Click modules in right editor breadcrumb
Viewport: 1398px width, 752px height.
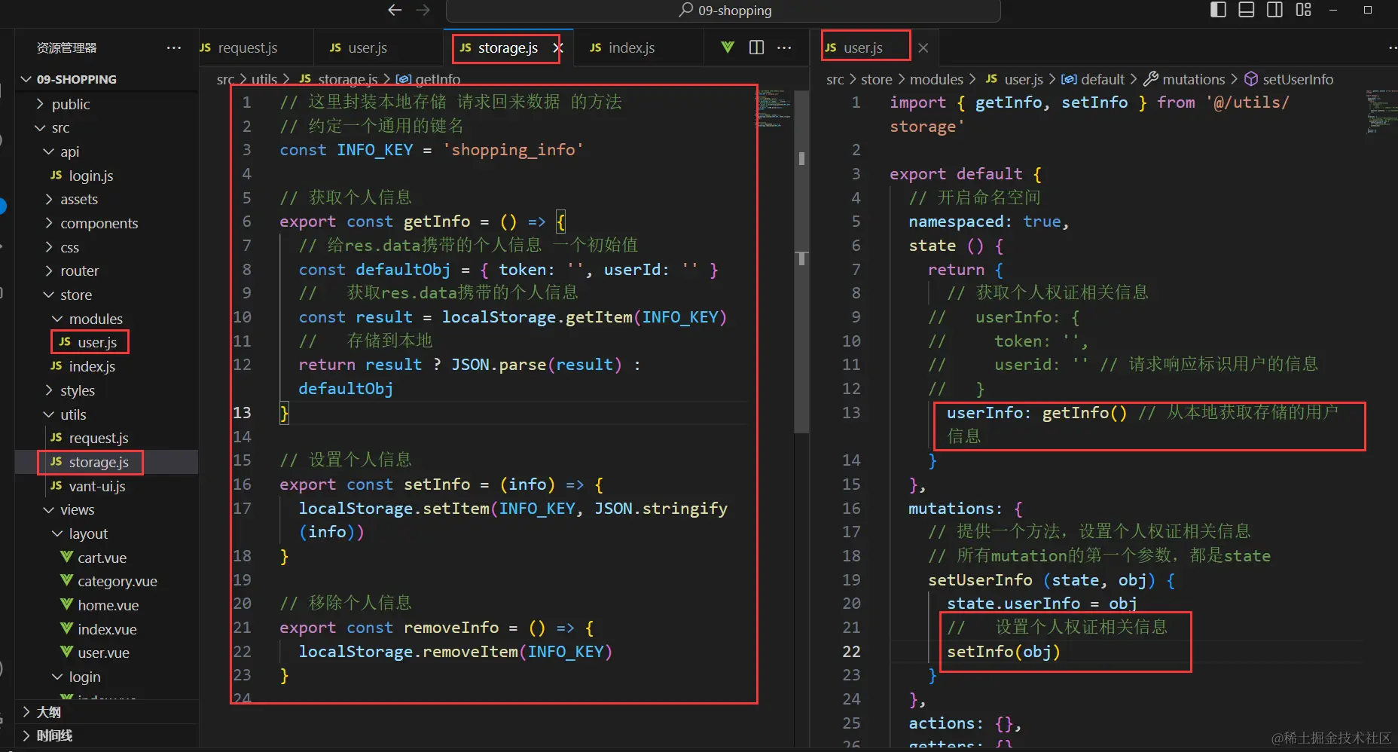936,79
